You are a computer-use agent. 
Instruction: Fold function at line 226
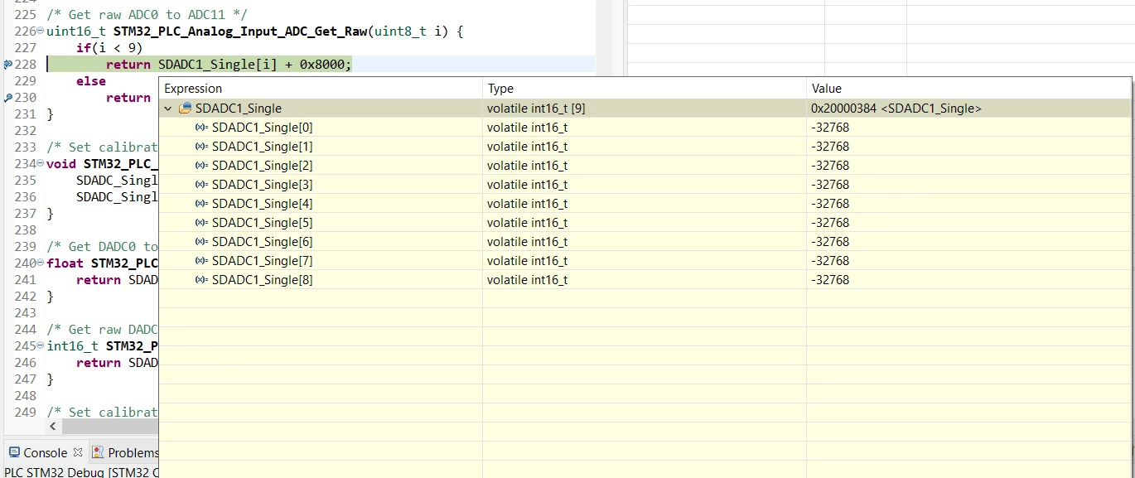pos(41,31)
